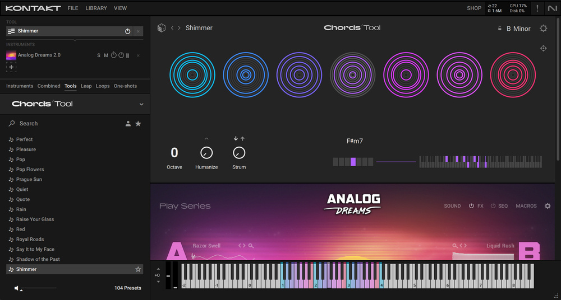Search layer A sounds magnifier icon

tap(251, 246)
